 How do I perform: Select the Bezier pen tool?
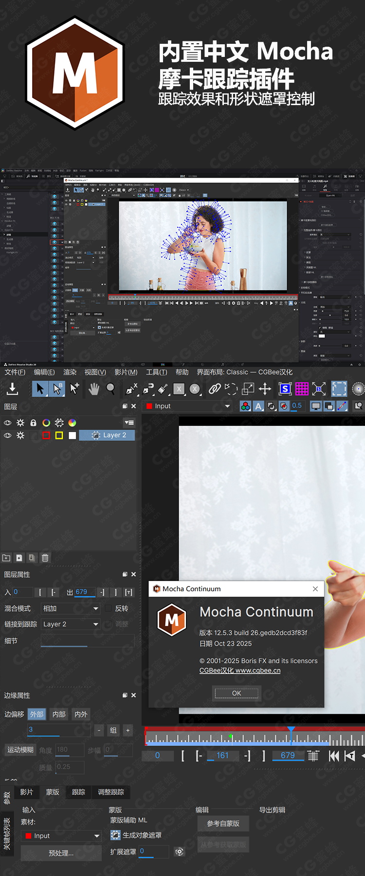148,388
